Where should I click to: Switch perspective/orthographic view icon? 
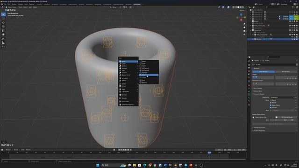[x=244, y=34]
